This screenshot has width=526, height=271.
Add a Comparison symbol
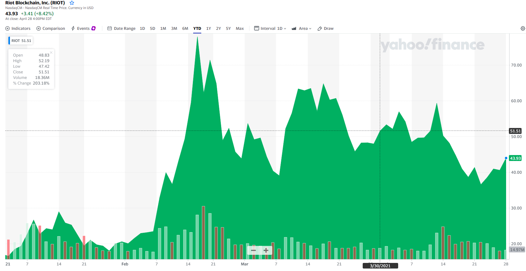(x=51, y=28)
